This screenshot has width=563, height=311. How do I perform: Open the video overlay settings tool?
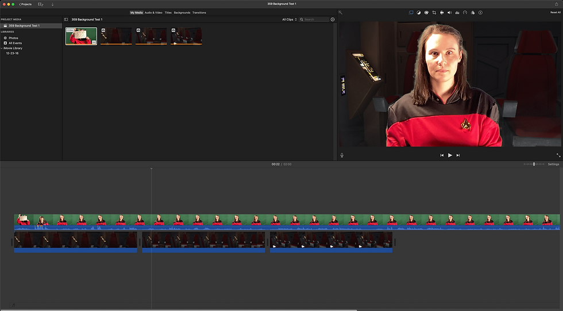point(411,13)
